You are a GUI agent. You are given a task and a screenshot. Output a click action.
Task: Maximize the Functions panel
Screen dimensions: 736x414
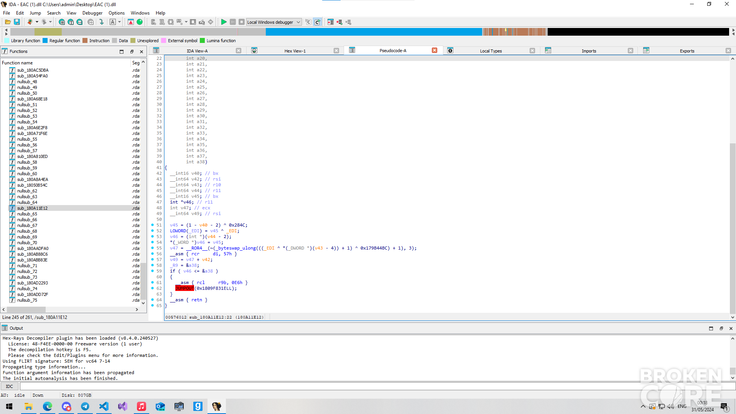point(122,51)
